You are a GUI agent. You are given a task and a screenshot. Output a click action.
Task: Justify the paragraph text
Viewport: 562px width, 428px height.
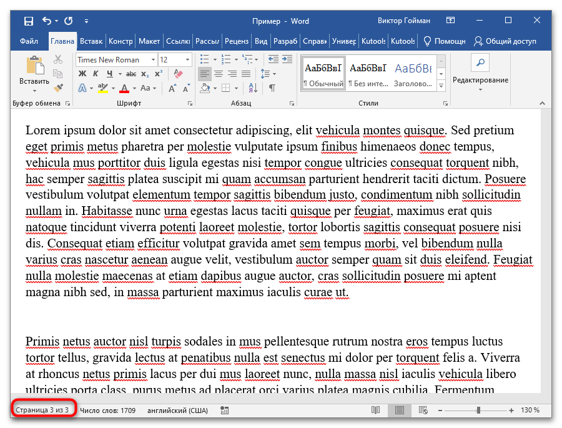[x=246, y=74]
